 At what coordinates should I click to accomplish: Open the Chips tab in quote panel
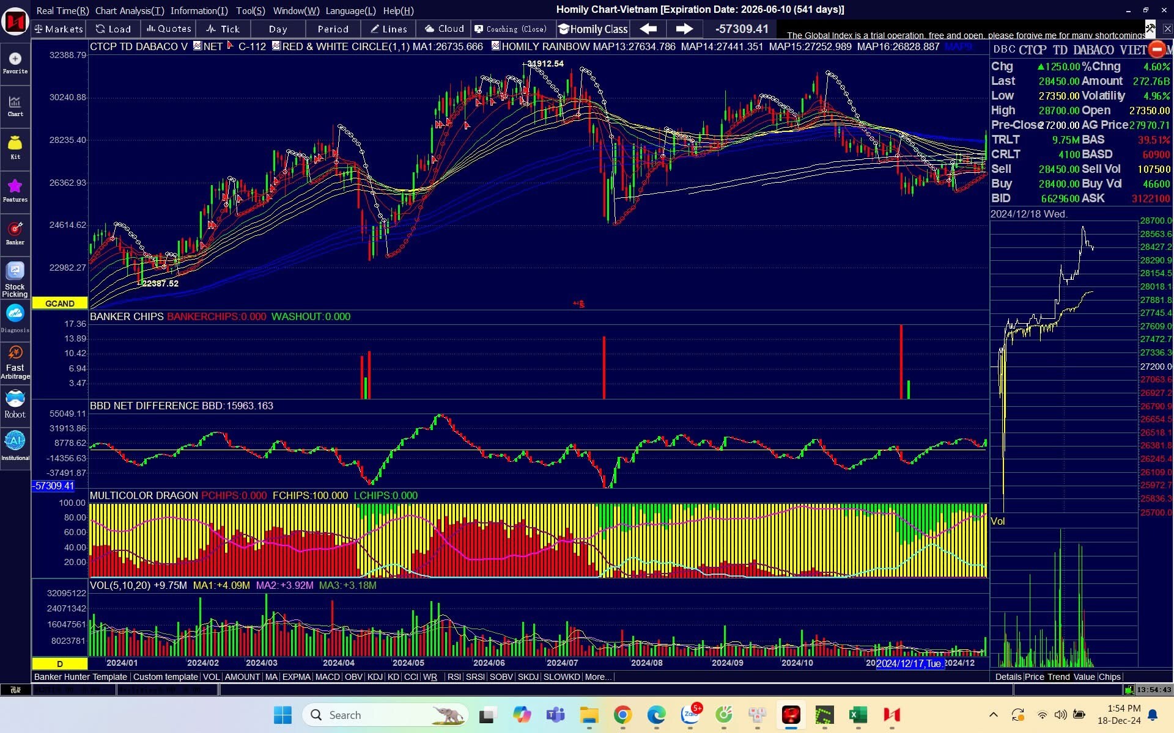click(1109, 677)
